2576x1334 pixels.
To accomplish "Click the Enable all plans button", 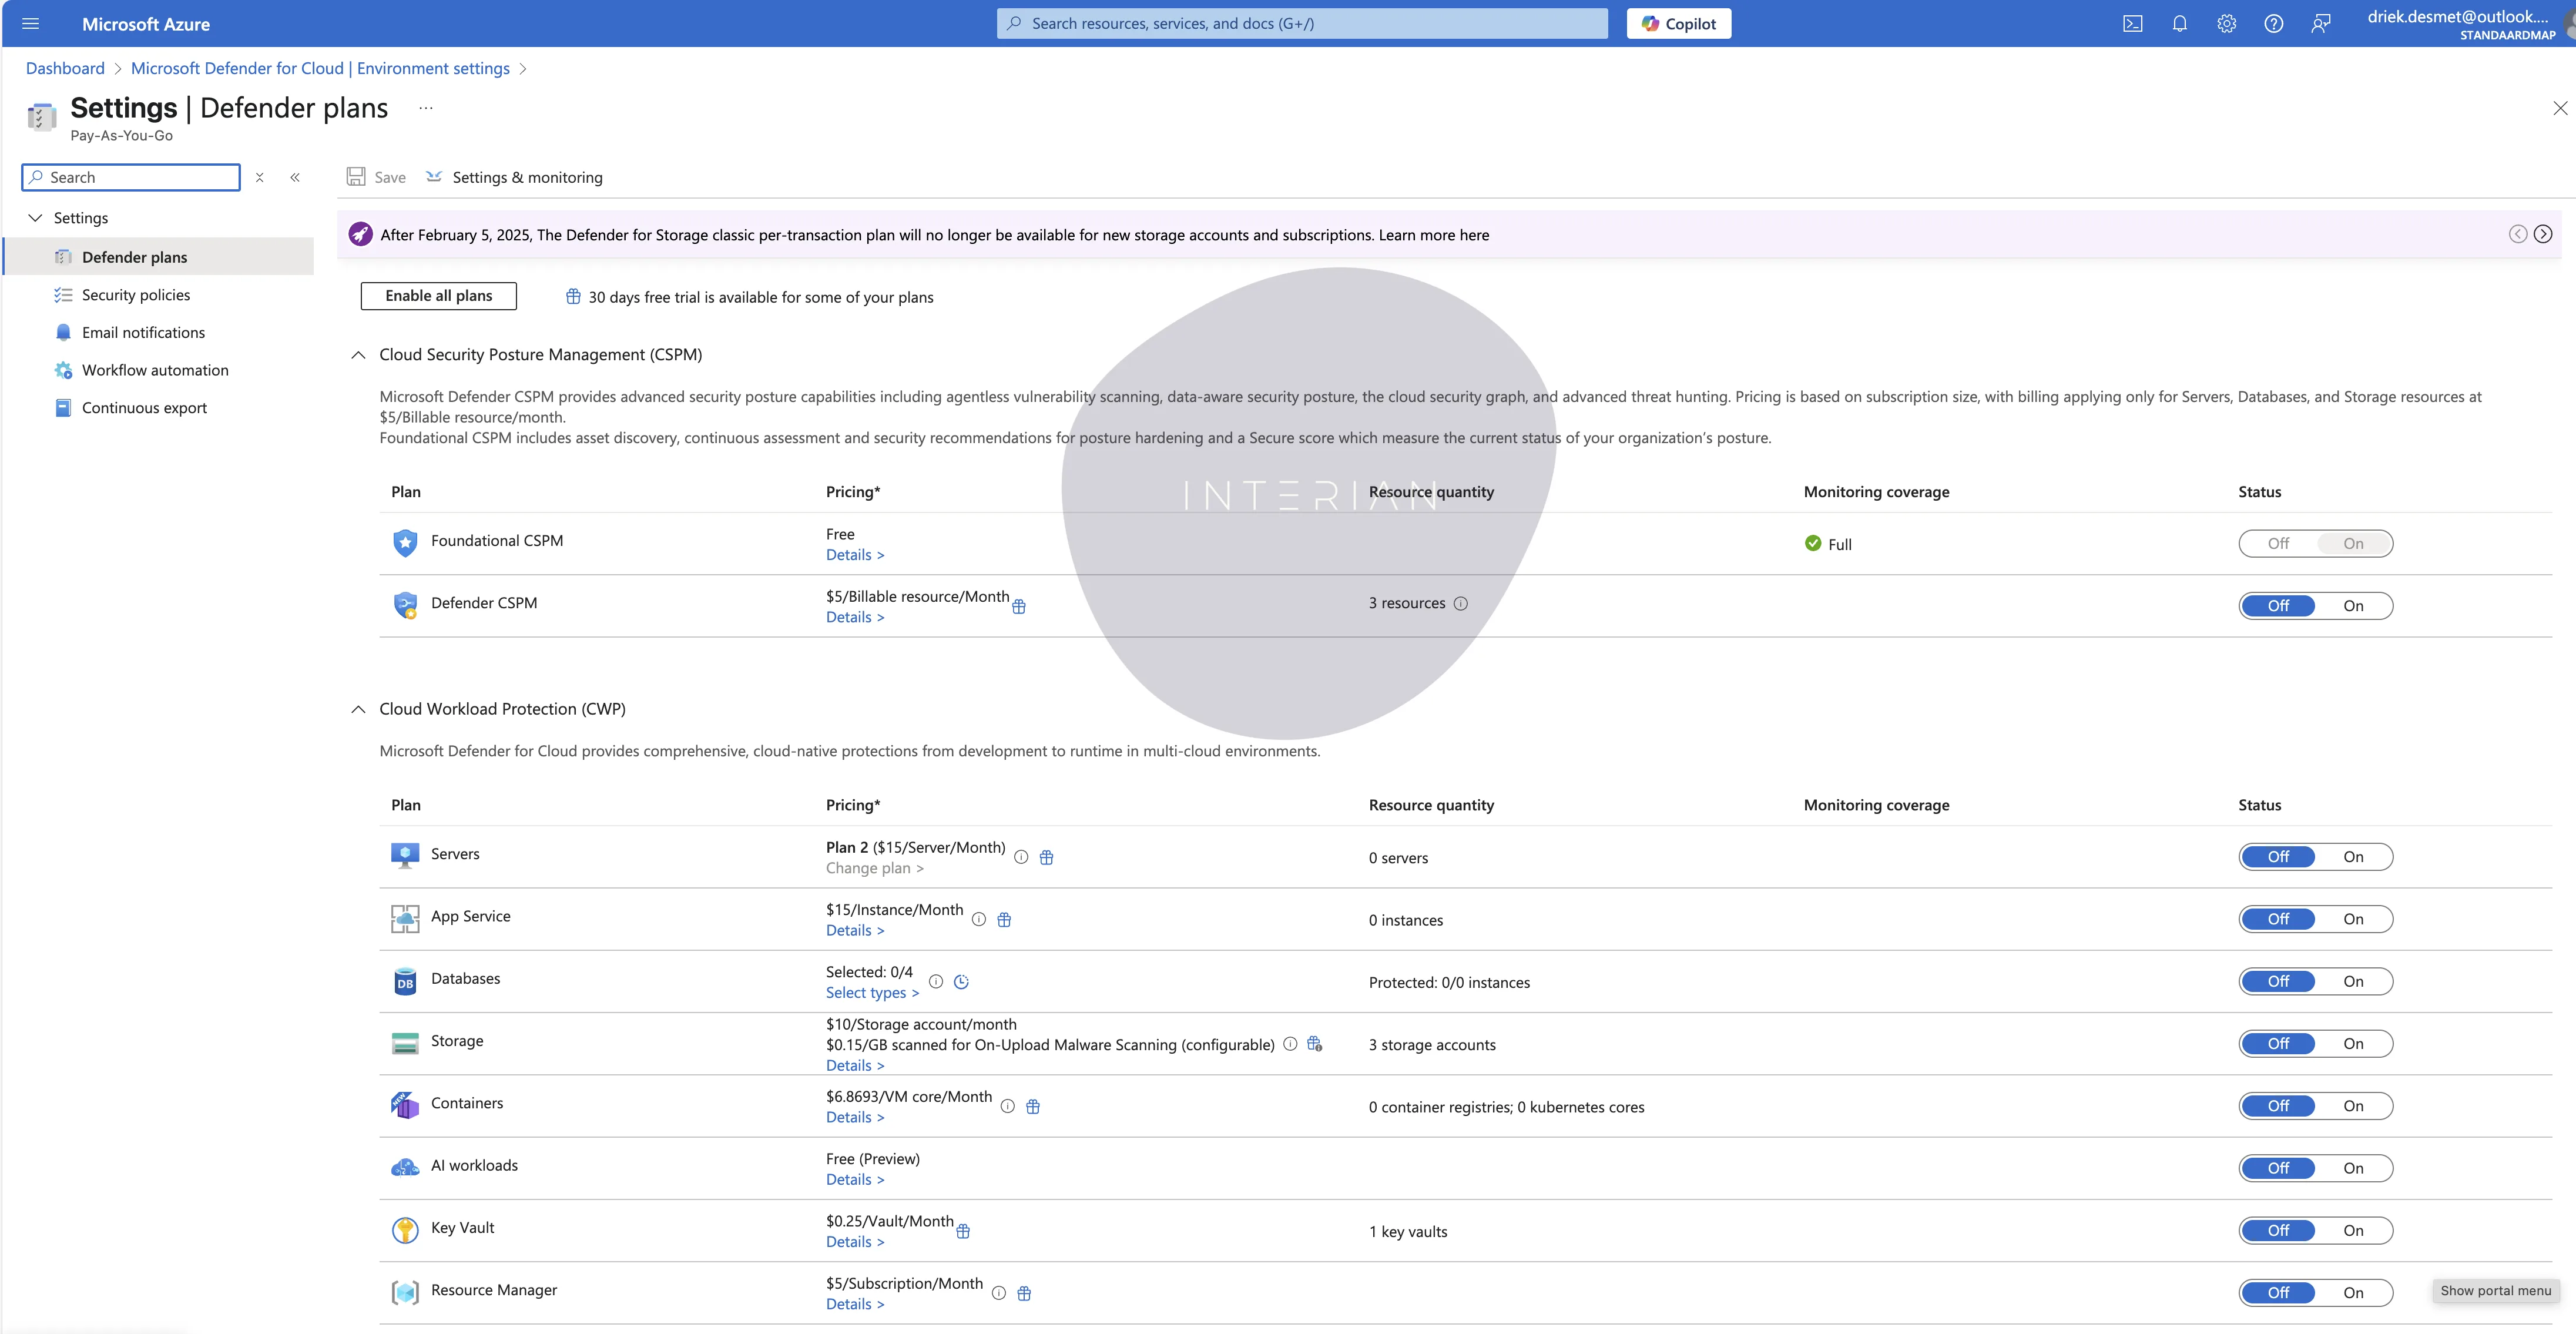I will pos(438,296).
